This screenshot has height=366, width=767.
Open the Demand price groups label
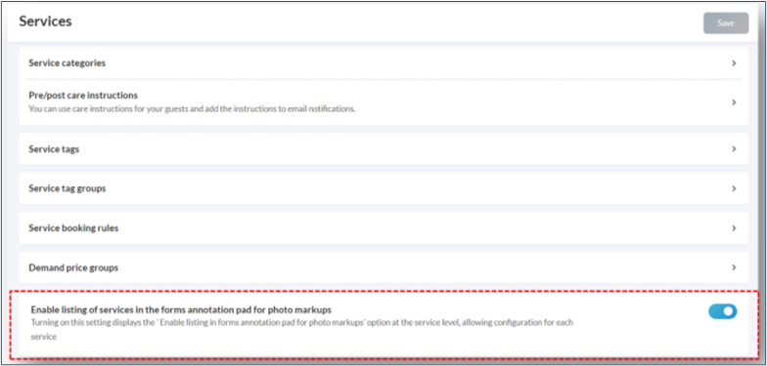point(73,267)
